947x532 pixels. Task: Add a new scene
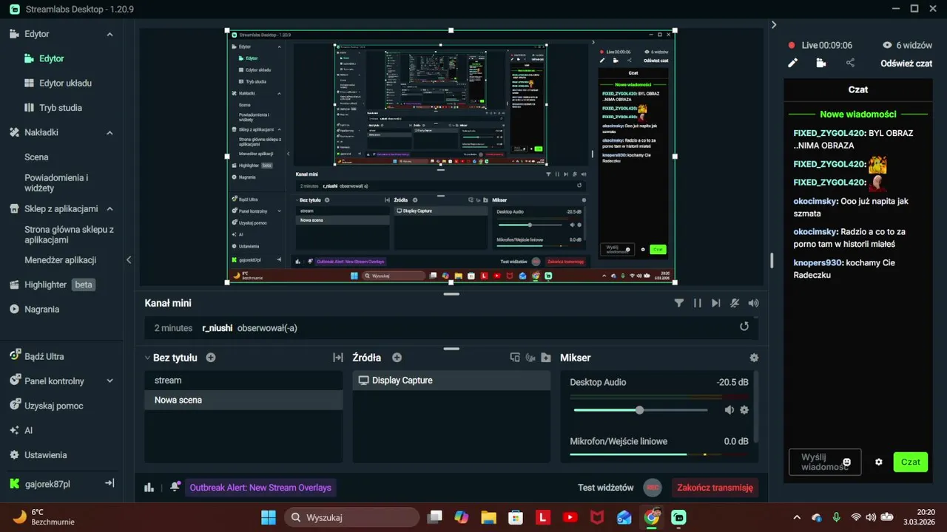click(x=211, y=358)
